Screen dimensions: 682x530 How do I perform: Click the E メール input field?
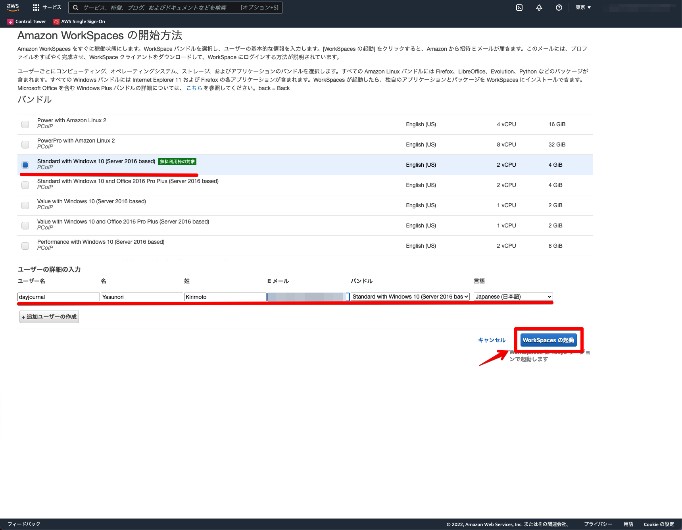click(x=309, y=297)
